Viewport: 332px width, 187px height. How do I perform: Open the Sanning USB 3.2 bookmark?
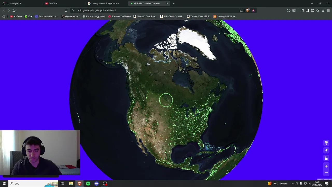[225, 16]
